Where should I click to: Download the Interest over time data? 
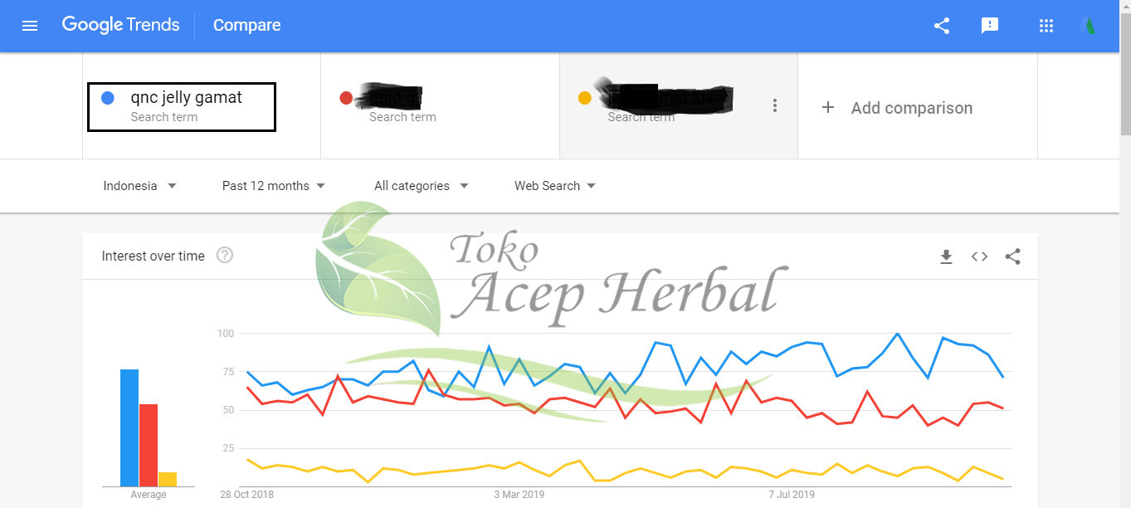[x=946, y=256]
